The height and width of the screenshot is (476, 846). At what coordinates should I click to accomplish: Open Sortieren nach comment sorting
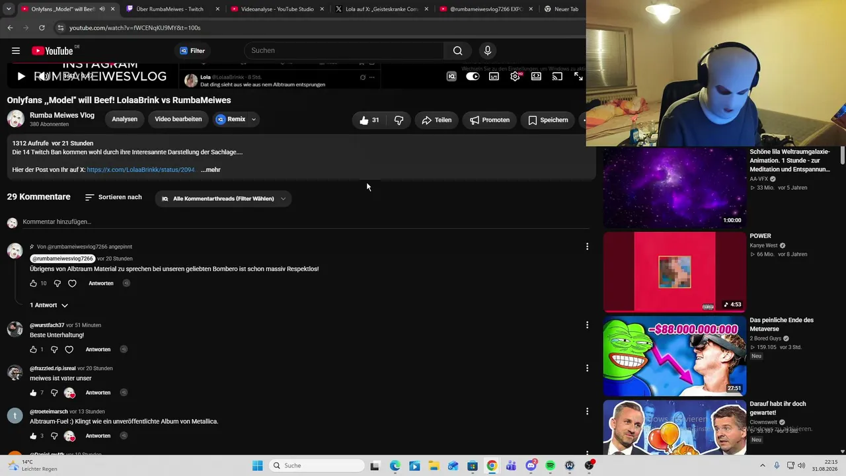point(113,197)
